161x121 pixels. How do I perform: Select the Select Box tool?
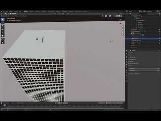coord(3,20)
